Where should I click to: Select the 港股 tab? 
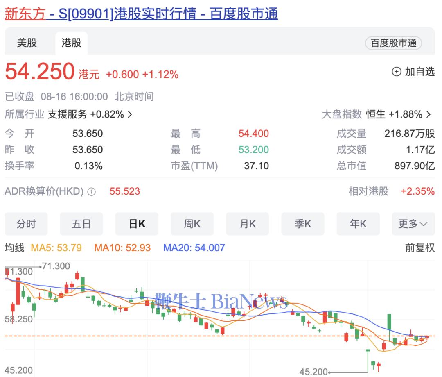pyautogui.click(x=71, y=43)
